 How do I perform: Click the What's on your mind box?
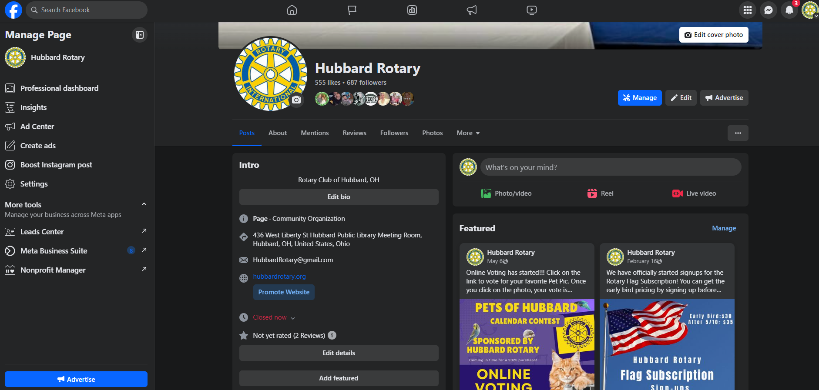pyautogui.click(x=611, y=167)
